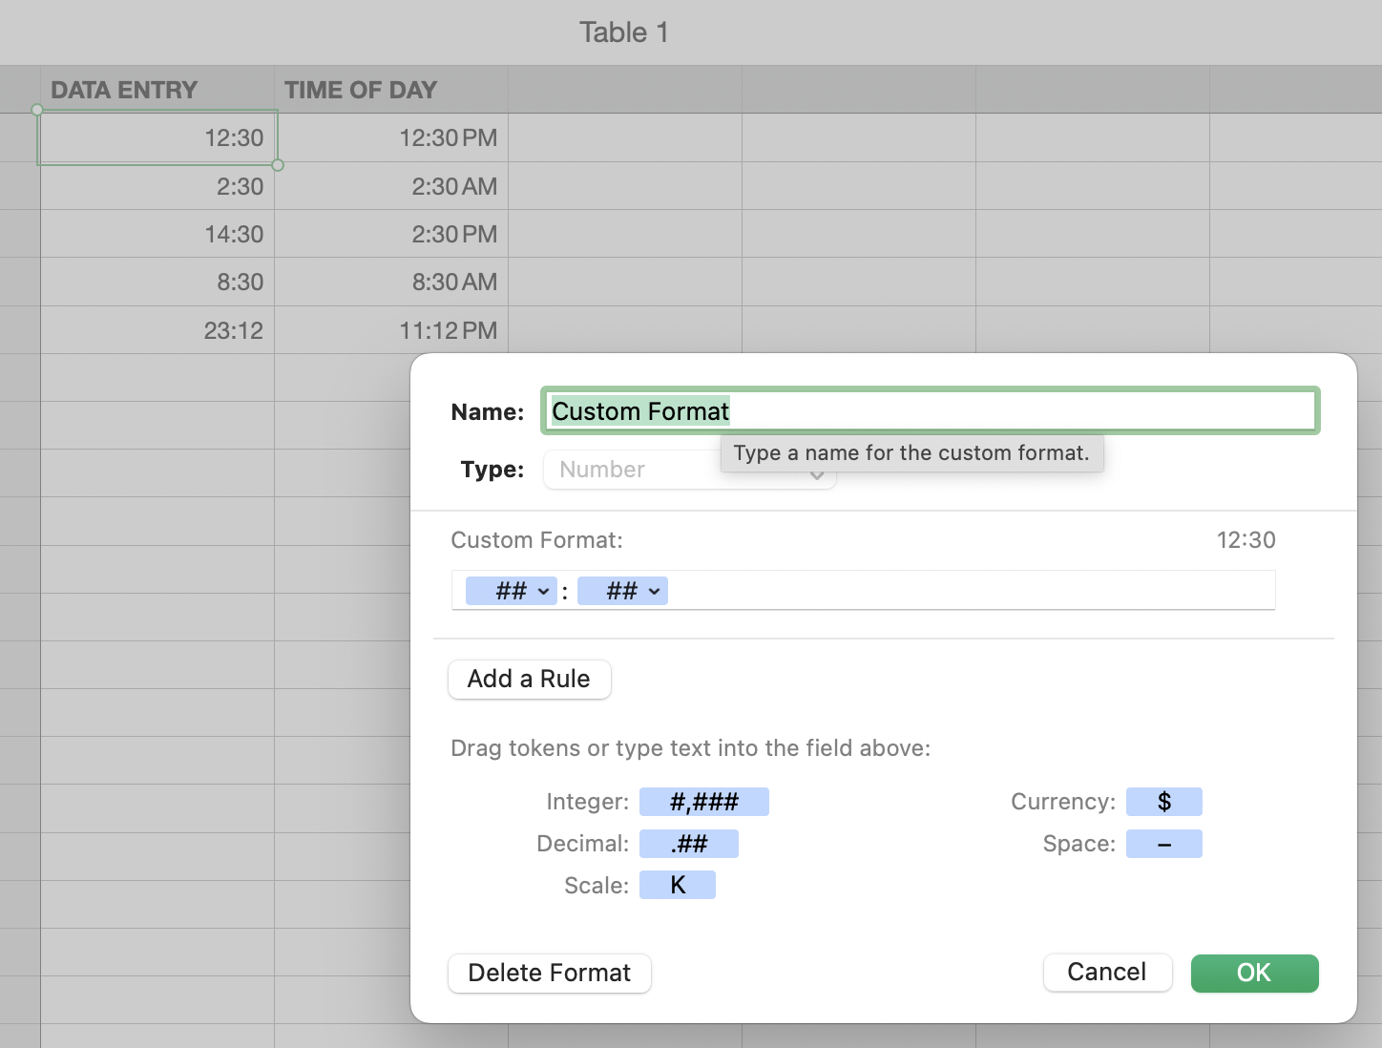The width and height of the screenshot is (1382, 1048).
Task: Click the Delete Format button
Action: pyautogui.click(x=549, y=973)
